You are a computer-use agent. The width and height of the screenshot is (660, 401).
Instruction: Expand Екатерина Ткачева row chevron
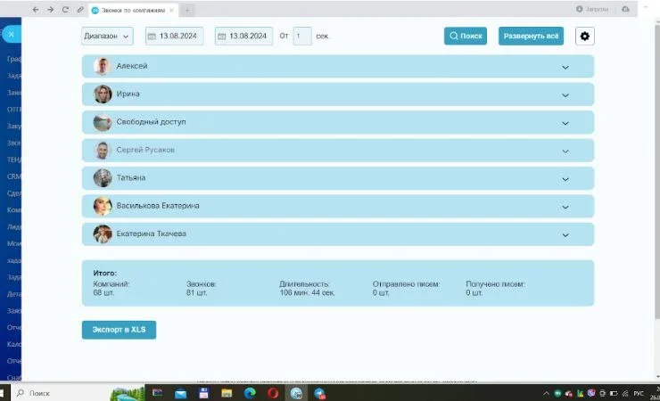click(x=565, y=234)
